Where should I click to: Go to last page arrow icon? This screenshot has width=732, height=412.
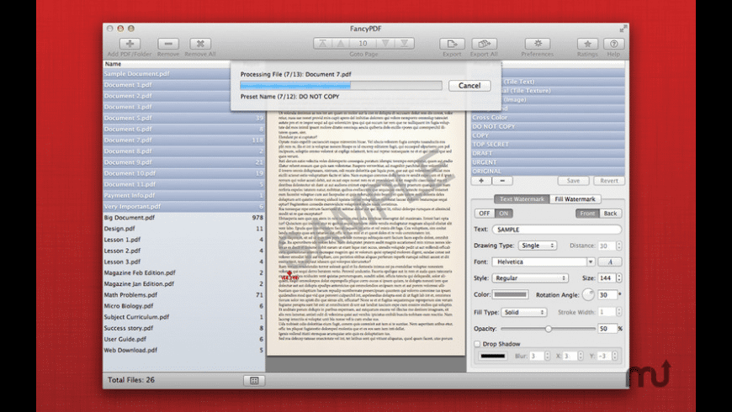404,44
